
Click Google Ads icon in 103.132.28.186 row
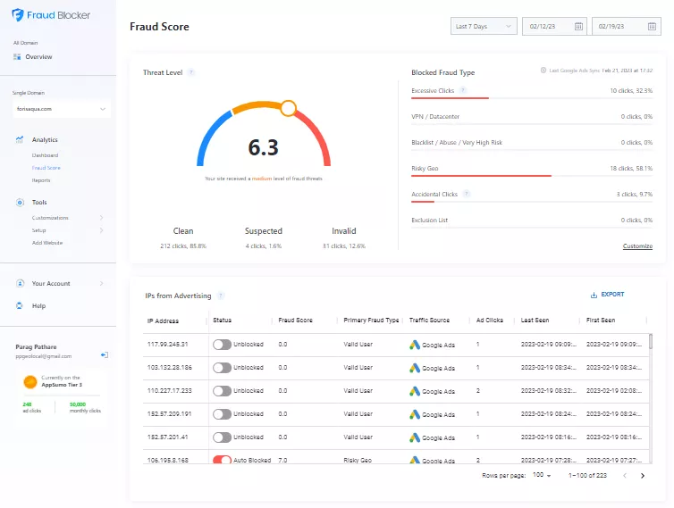click(x=415, y=368)
